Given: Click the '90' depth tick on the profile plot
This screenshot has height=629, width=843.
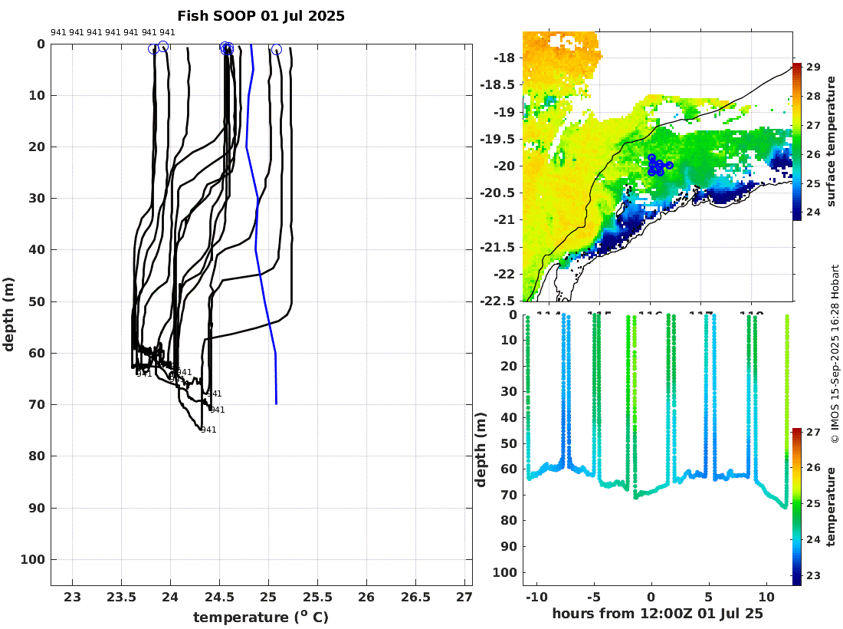Looking at the screenshot, I should 37,508.
